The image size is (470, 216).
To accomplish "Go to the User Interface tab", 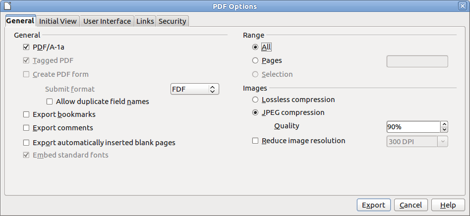I will pyautogui.click(x=107, y=21).
